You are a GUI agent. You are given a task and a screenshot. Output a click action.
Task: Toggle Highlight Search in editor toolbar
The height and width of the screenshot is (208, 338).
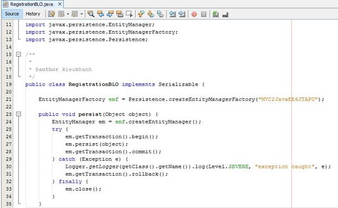pos(120,14)
